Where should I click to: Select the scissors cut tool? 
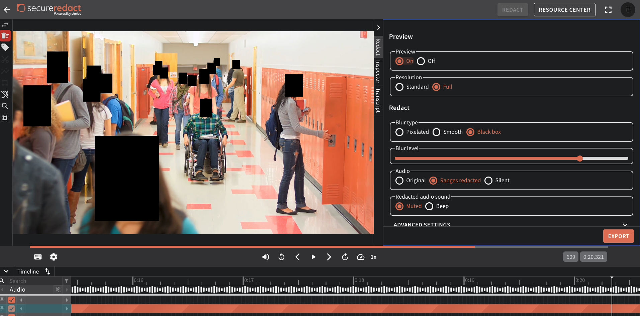point(5,60)
